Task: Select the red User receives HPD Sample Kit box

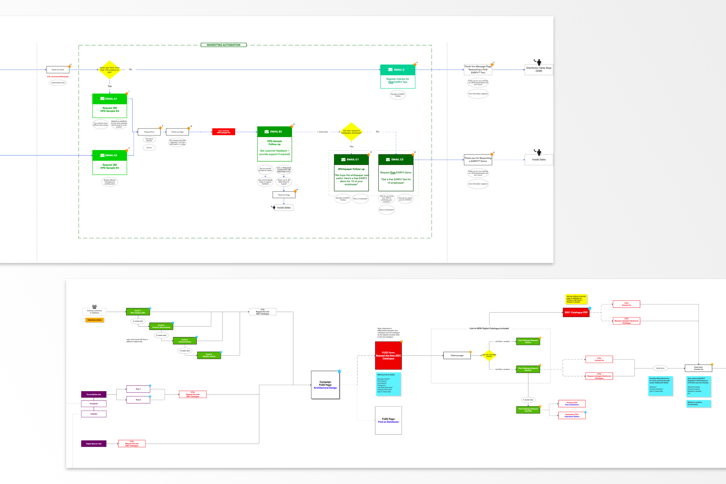Action: 223,131
